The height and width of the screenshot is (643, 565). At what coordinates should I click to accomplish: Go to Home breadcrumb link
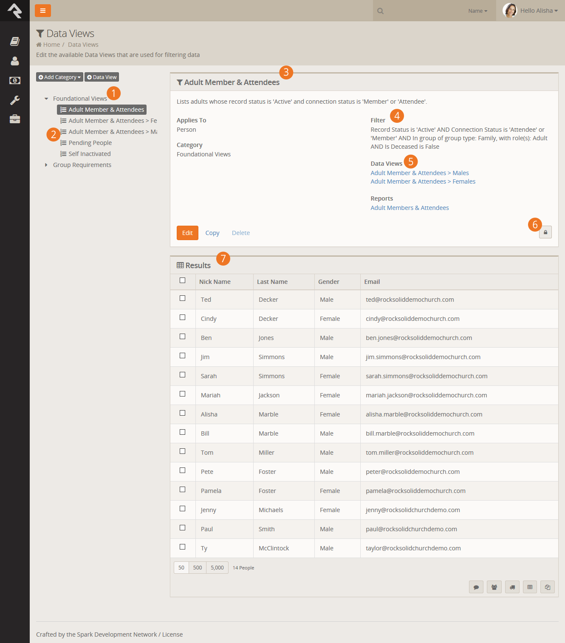[51, 45]
